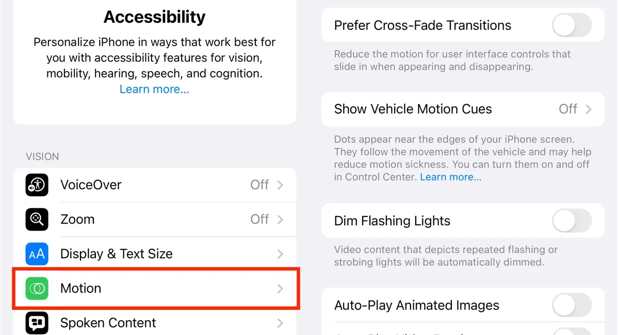This screenshot has width=619, height=335.
Task: Tap Learn more link about motion cues
Action: click(450, 177)
